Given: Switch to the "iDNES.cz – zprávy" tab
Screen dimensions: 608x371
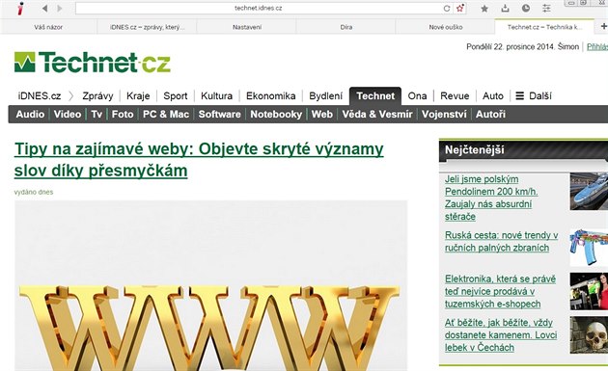Looking at the screenshot, I should [147, 27].
